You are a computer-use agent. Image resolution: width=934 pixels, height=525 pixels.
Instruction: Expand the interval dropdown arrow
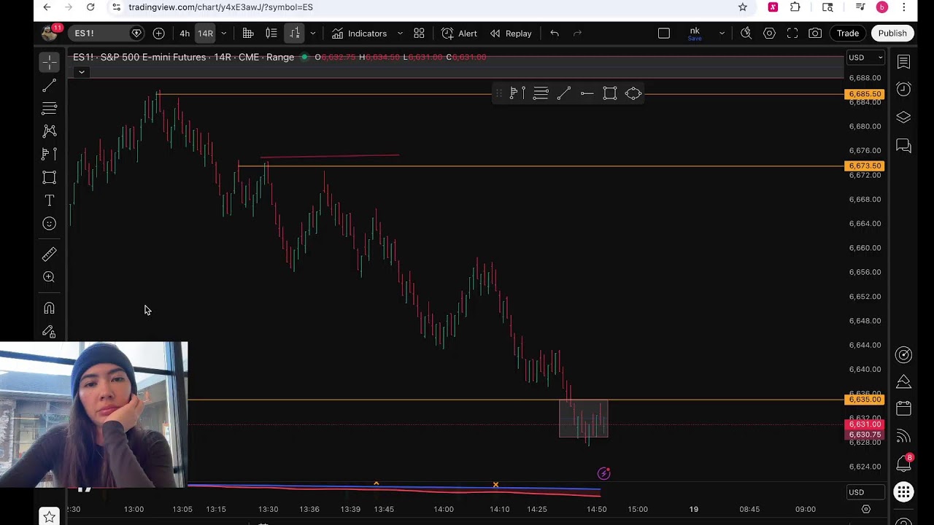pos(224,34)
